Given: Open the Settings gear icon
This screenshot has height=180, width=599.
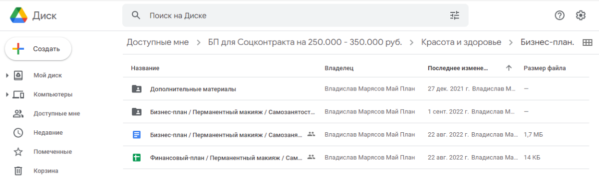Looking at the screenshot, I should point(581,15).
